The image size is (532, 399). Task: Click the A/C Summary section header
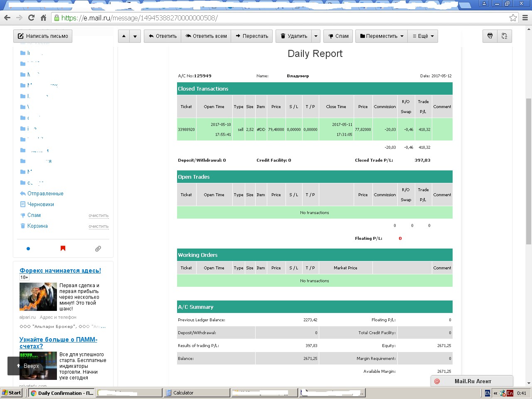click(315, 307)
